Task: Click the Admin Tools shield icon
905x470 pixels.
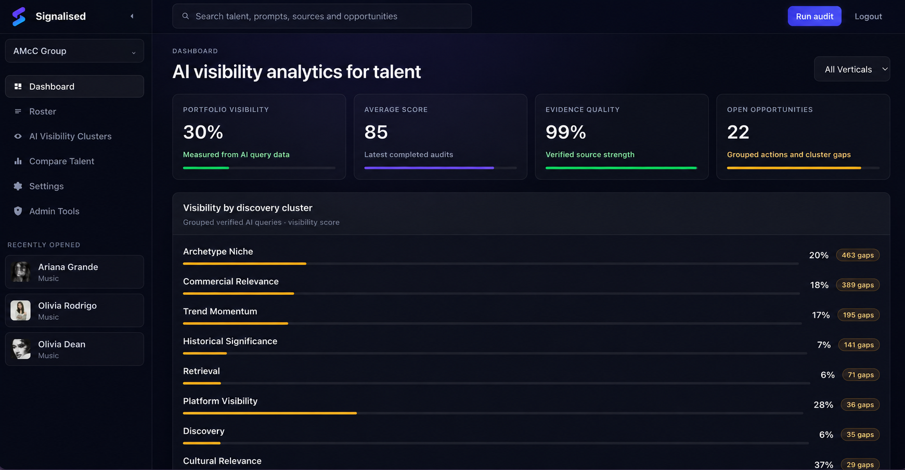Action: (x=18, y=211)
